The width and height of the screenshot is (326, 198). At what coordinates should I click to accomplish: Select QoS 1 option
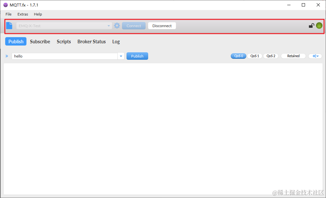coord(255,56)
